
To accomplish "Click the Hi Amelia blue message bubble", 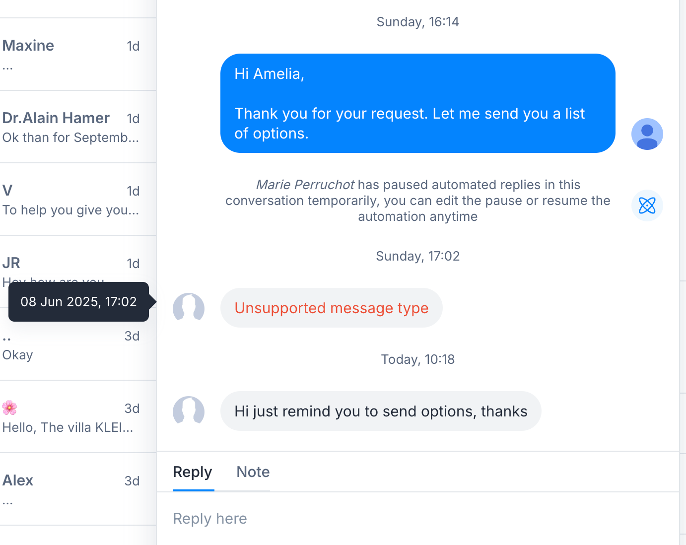I will (x=417, y=103).
